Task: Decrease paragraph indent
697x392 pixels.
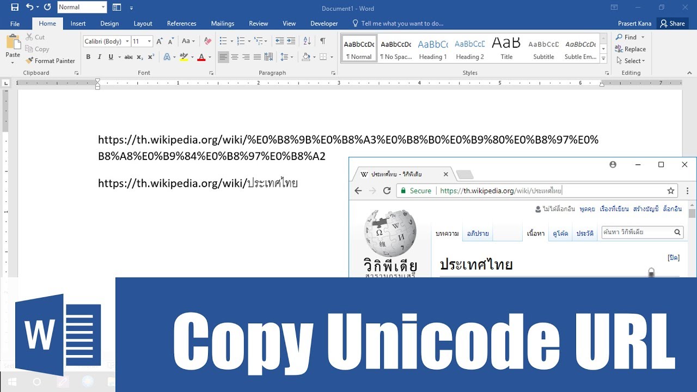Action: tap(280, 41)
